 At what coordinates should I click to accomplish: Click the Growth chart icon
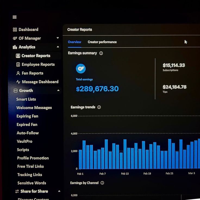[15, 90]
